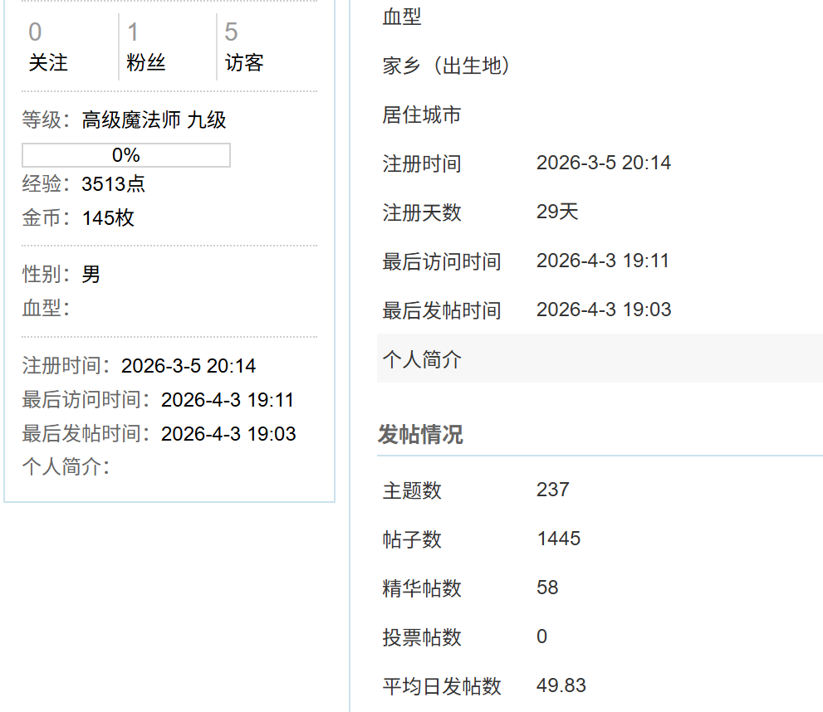Click the 高级魔法师 九级 level text
This screenshot has height=712, width=823.
pos(154,120)
